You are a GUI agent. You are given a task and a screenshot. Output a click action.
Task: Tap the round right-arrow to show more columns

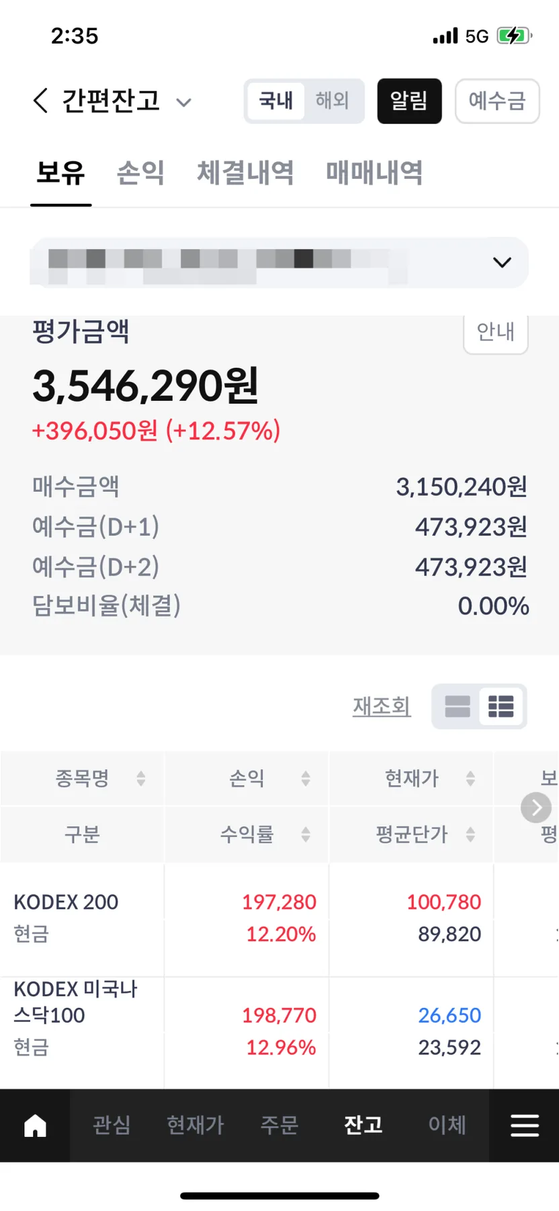pos(536,807)
